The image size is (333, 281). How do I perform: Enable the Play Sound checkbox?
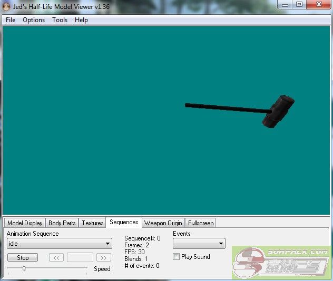pyautogui.click(x=176, y=257)
